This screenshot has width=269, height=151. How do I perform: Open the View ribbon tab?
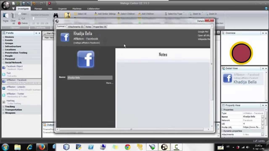50,9
